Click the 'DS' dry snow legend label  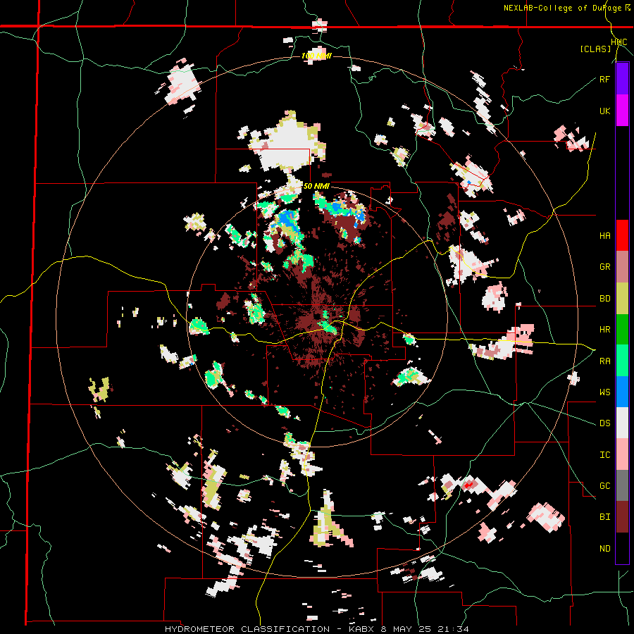(x=604, y=423)
